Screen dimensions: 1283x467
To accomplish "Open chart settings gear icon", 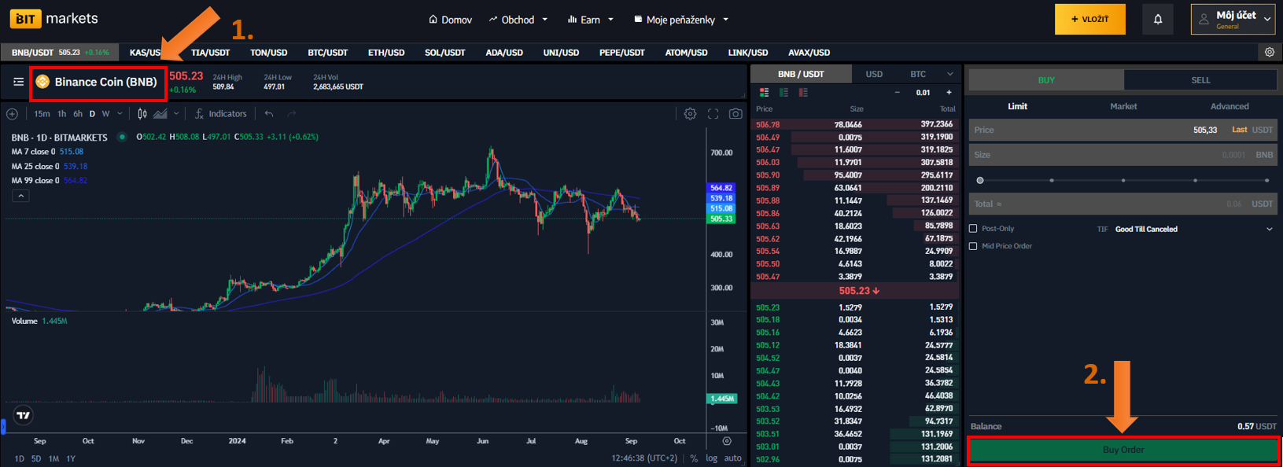I will point(690,114).
